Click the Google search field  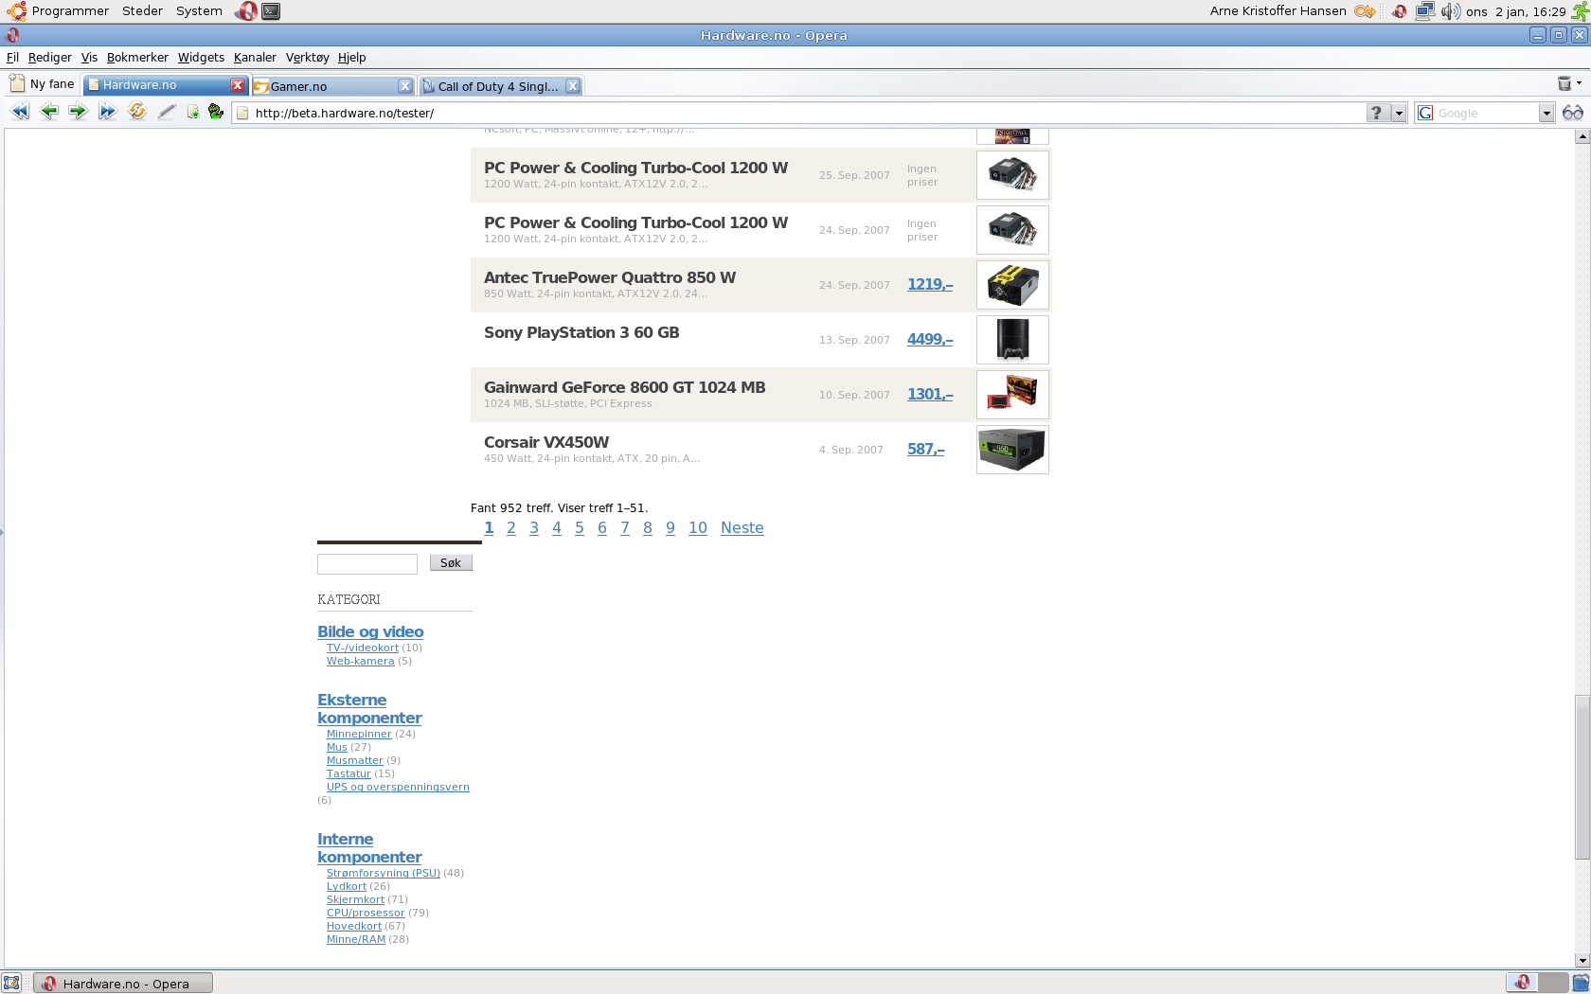(x=1484, y=113)
